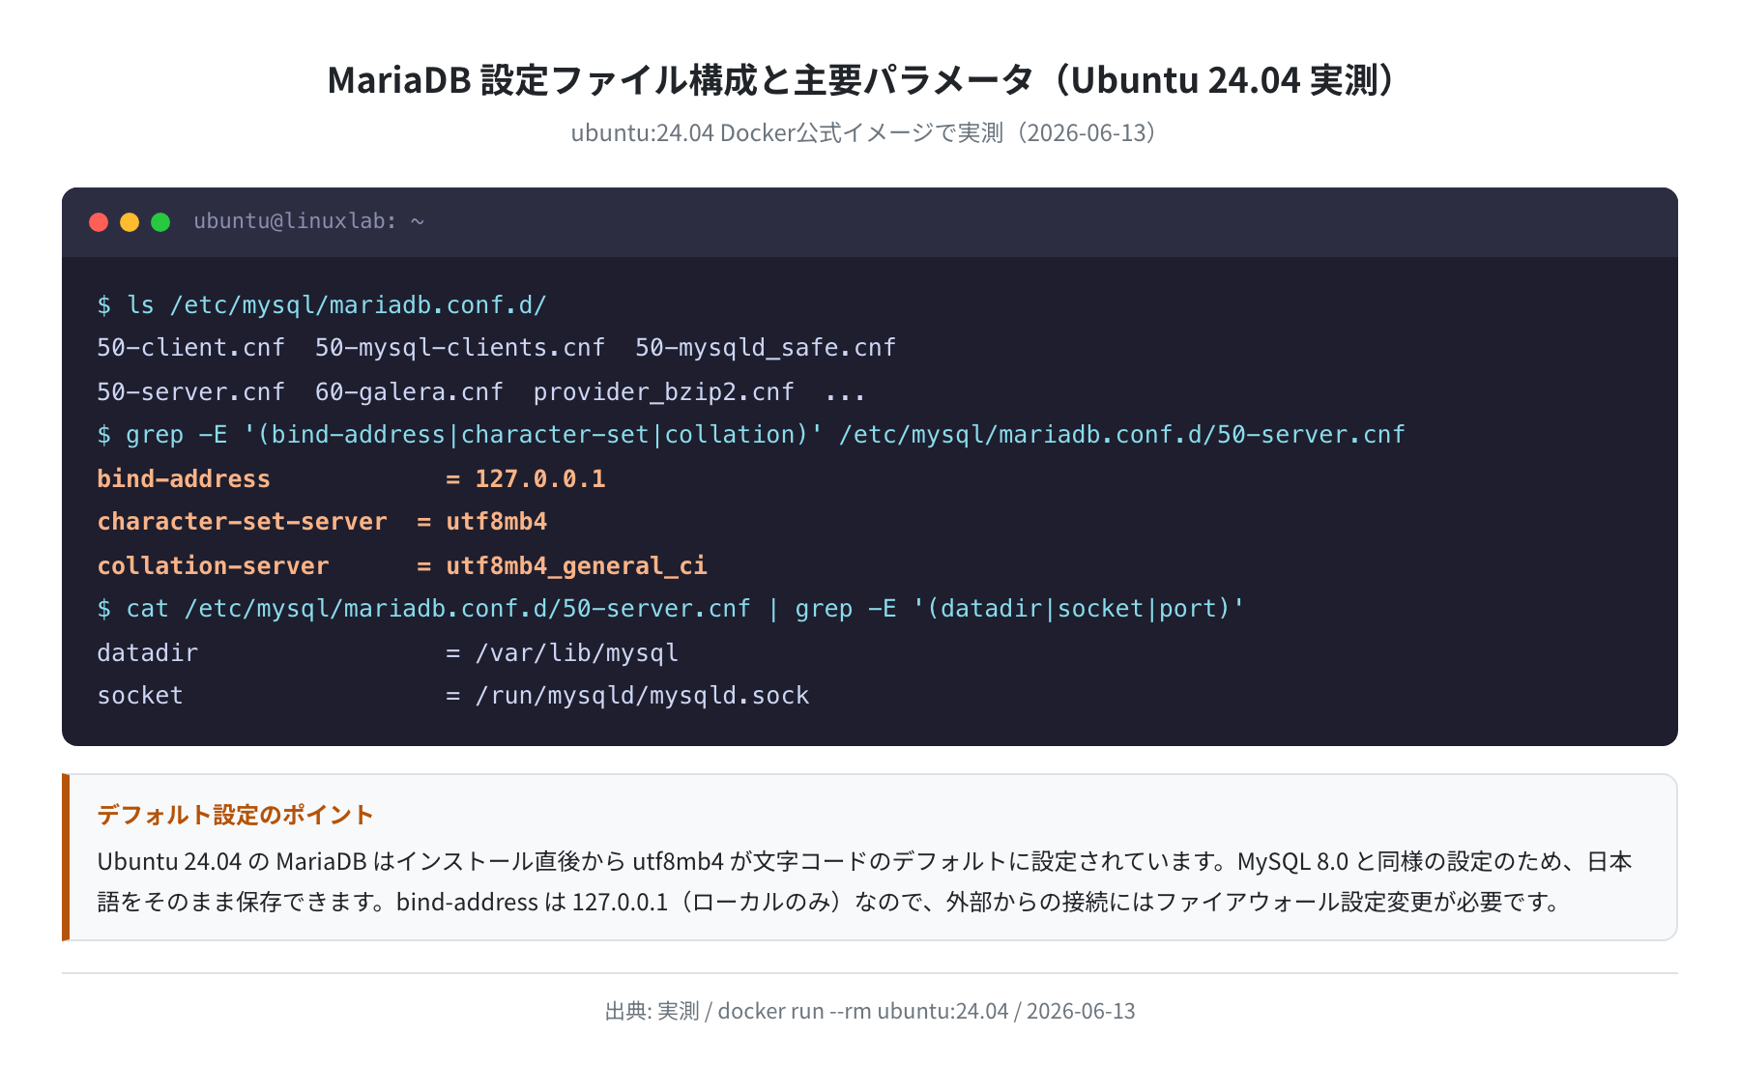Screen dimensions: 1740x1065
Task: Select the file name 60-galera.cnf
Action: [x=409, y=391]
